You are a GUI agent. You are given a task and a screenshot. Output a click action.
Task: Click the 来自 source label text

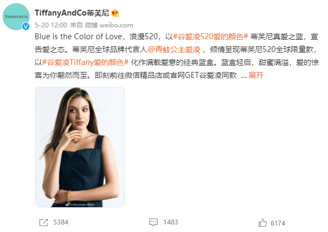[76, 25]
